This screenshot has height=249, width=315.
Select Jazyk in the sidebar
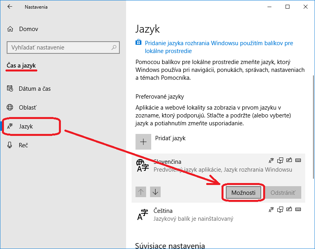point(26,126)
